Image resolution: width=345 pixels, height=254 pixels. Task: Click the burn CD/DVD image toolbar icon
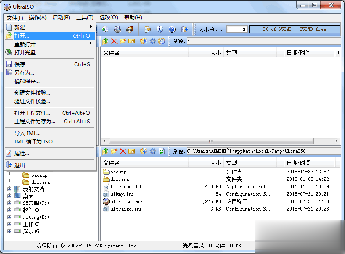[130, 29]
